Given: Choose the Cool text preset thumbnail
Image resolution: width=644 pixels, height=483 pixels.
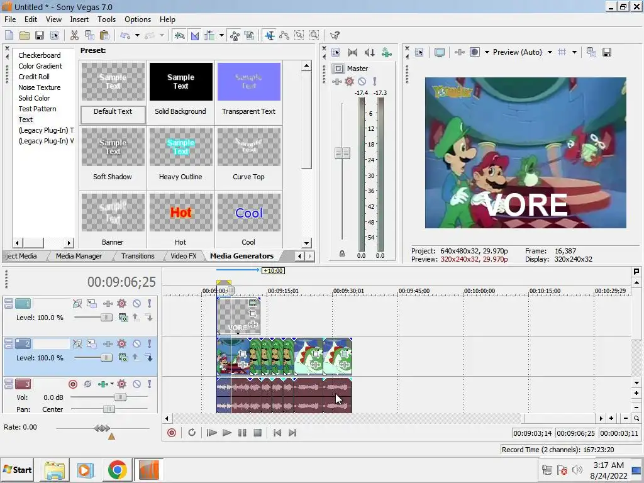Looking at the screenshot, I should coord(249,213).
